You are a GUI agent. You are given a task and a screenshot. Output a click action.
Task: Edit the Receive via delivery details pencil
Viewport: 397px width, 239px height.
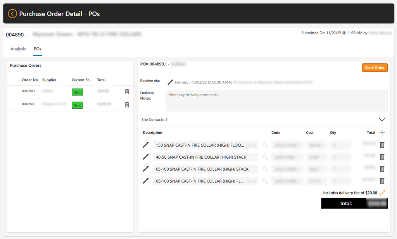click(171, 82)
